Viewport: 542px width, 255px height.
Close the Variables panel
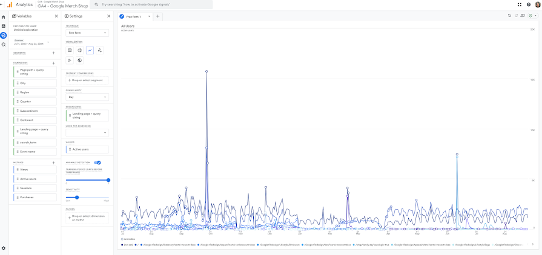click(56, 16)
